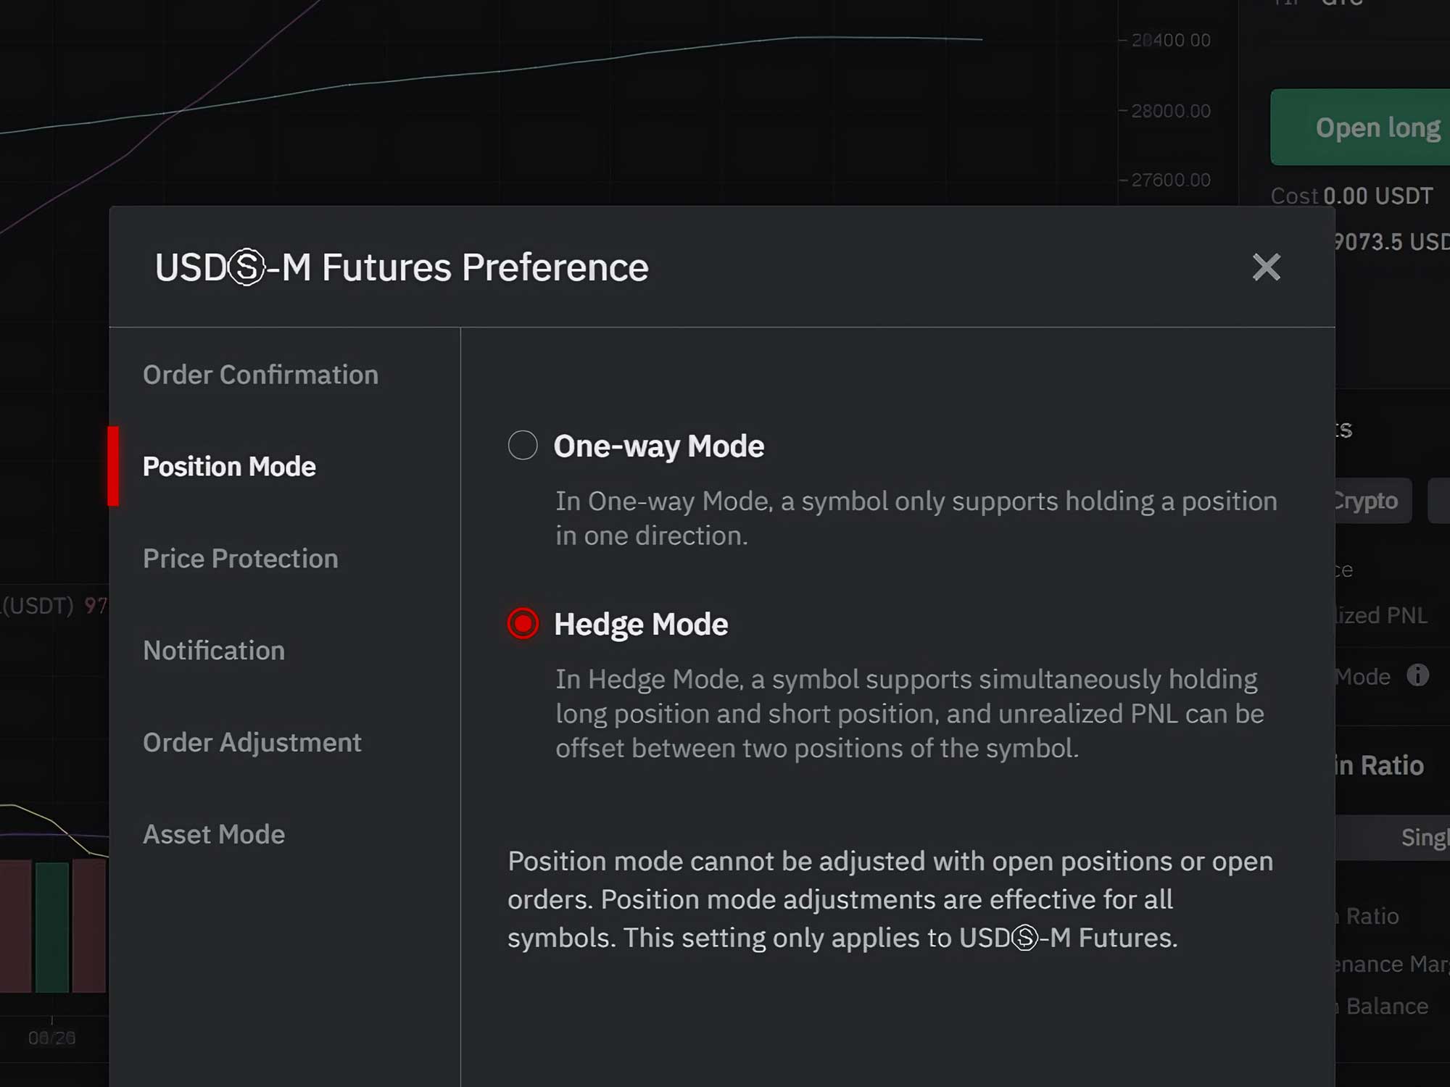Click the info icon beside Mode
The height and width of the screenshot is (1087, 1450).
tap(1417, 675)
